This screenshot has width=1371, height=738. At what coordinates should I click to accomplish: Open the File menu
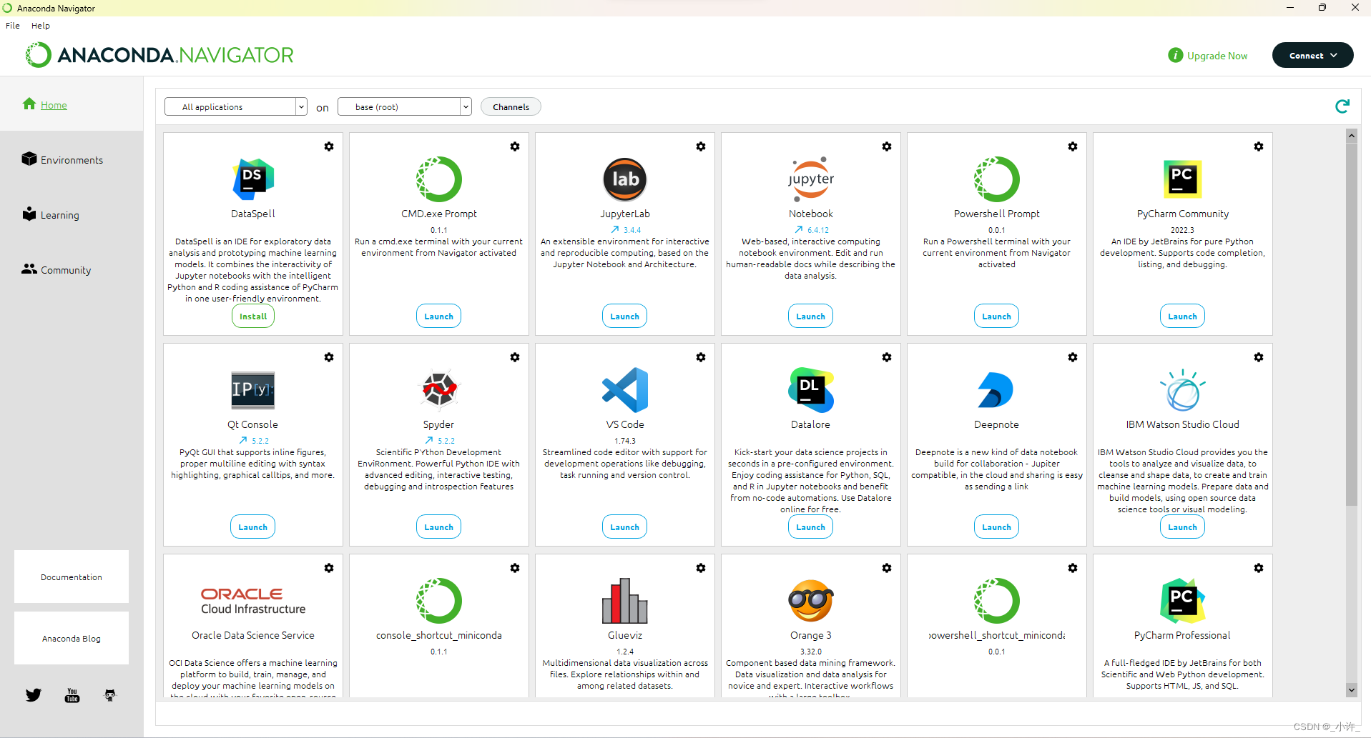(x=13, y=25)
